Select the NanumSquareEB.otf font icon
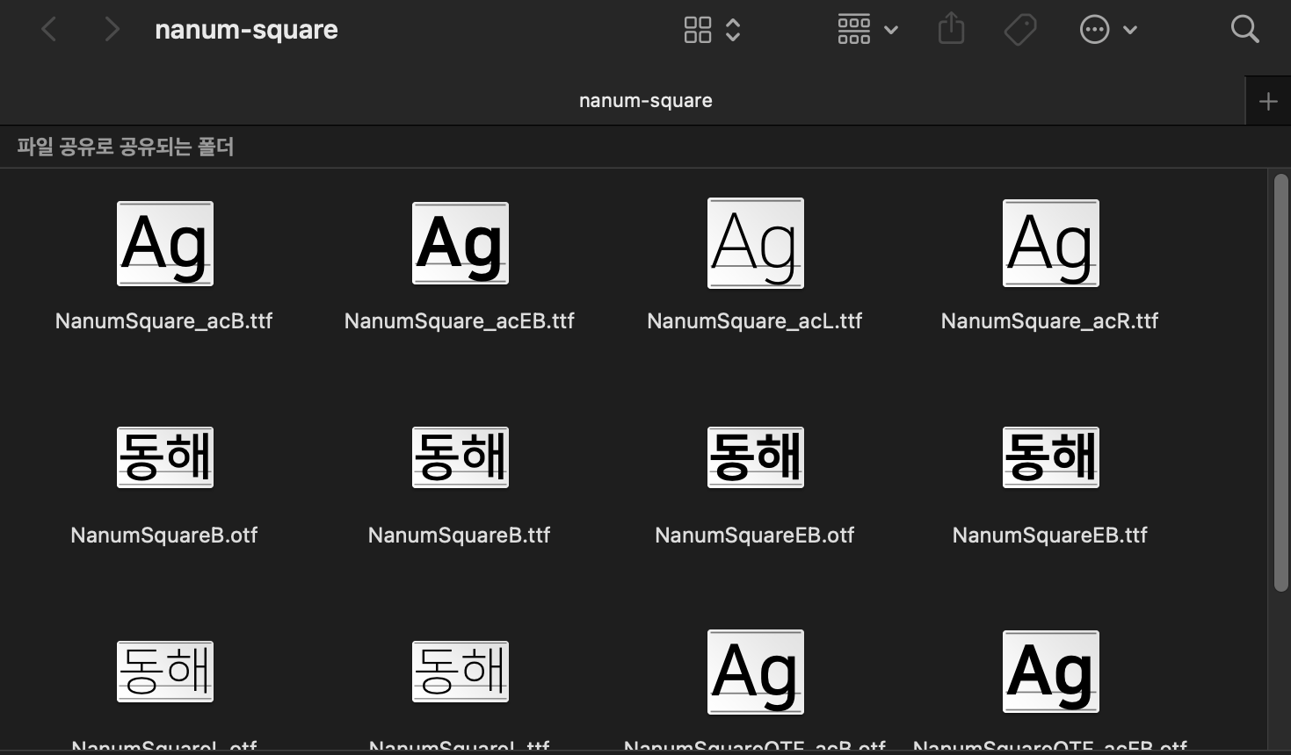 click(x=756, y=457)
